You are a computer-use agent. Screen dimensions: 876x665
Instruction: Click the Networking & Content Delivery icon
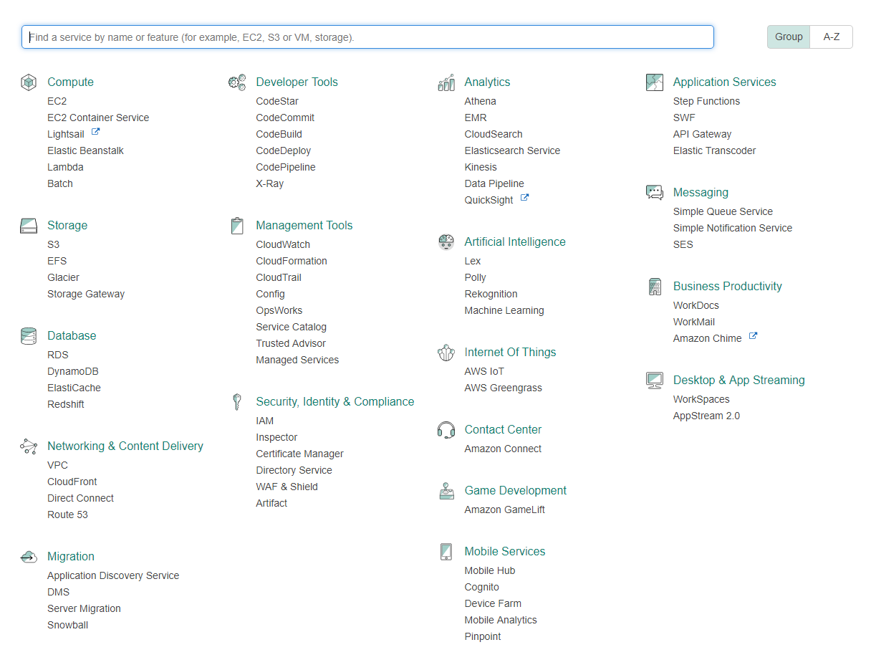click(x=28, y=446)
